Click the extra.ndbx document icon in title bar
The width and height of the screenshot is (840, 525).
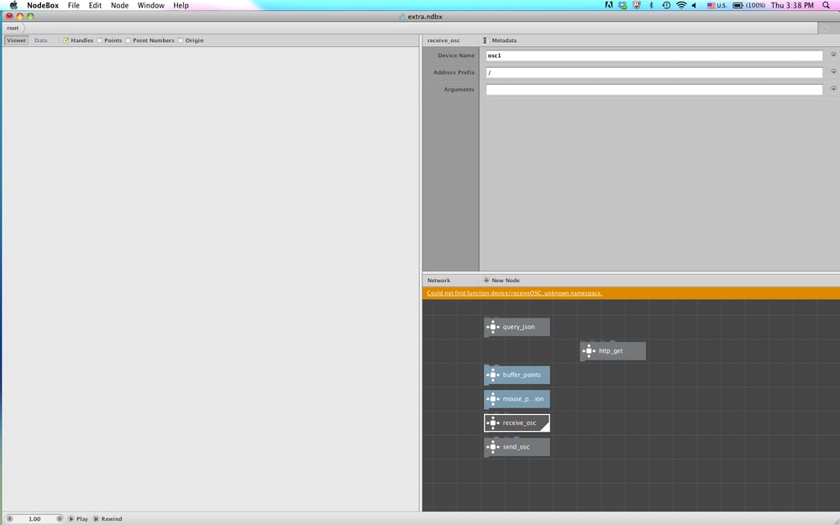click(x=402, y=17)
